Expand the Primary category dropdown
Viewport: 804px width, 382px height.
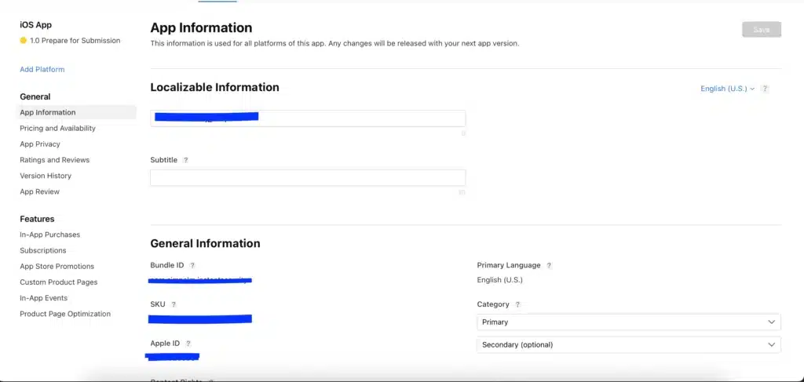pos(628,322)
